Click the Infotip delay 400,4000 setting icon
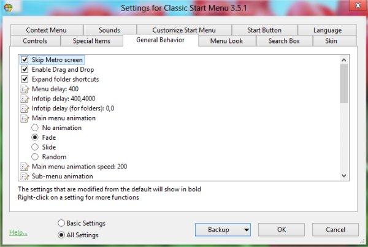The width and height of the screenshot is (368, 247). coord(25,99)
